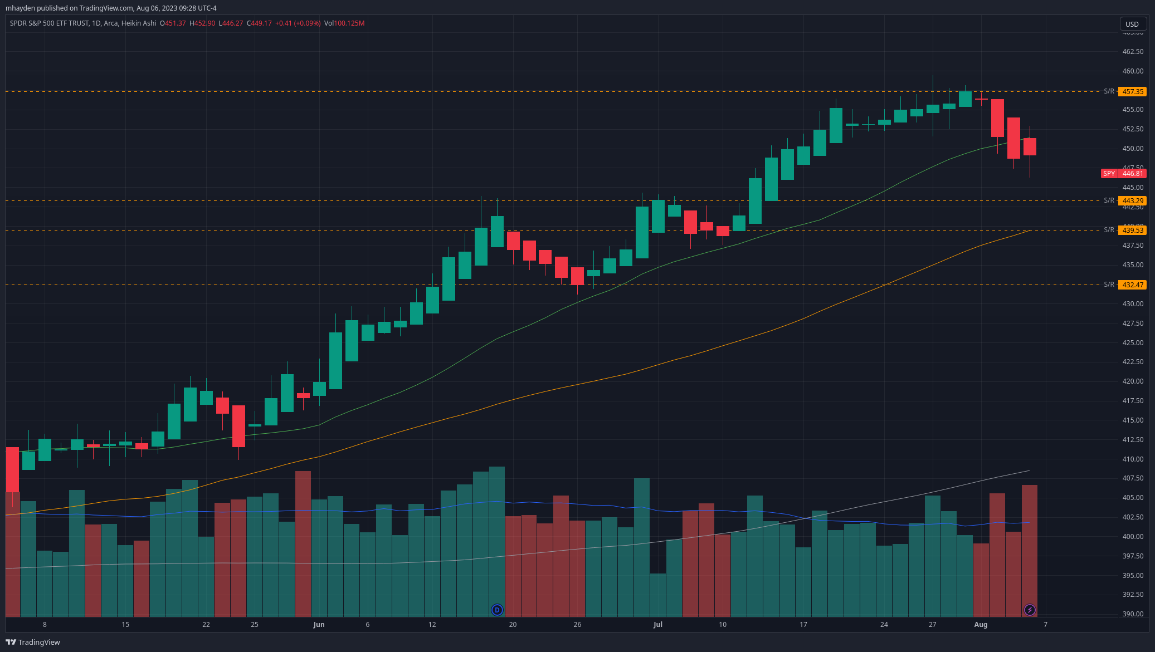Click the 'Aug' label on time axis
The width and height of the screenshot is (1155, 652).
[981, 625]
